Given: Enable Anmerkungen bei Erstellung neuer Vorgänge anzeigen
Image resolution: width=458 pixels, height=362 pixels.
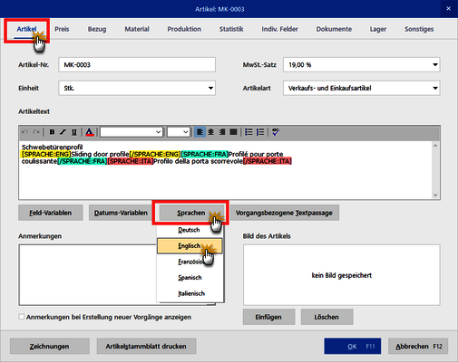Looking at the screenshot, I should (22, 317).
